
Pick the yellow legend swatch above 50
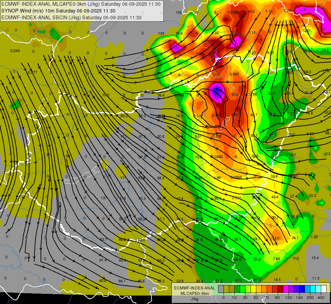[x=253, y=289]
